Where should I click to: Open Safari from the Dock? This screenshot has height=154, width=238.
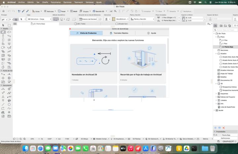[x=40, y=148]
